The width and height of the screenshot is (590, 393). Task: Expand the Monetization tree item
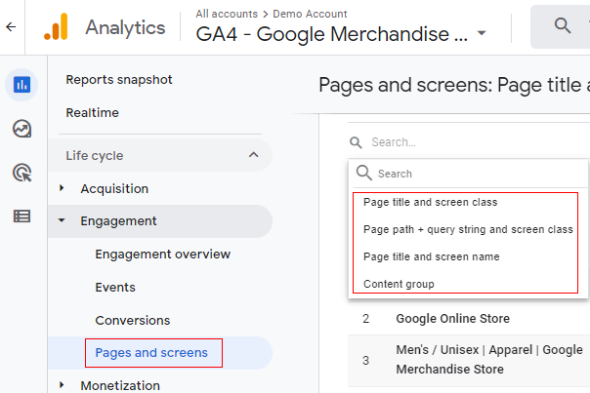point(62,385)
